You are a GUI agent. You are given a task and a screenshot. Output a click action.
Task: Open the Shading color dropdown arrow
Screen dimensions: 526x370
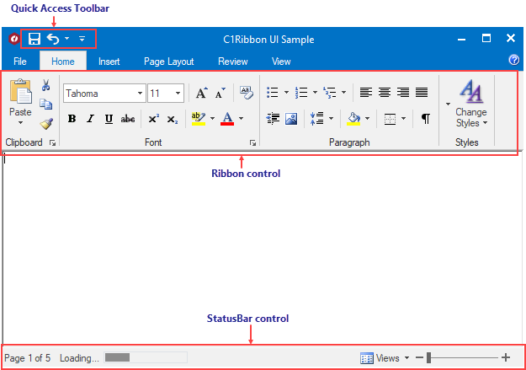pyautogui.click(x=367, y=119)
